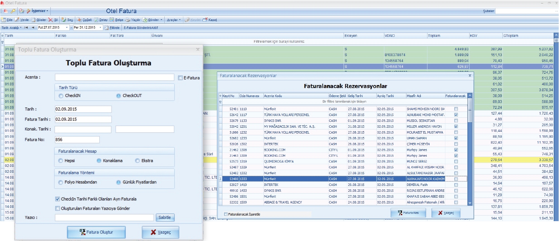
Task: Click the icon right of the key icon
Action: click(22, 11)
